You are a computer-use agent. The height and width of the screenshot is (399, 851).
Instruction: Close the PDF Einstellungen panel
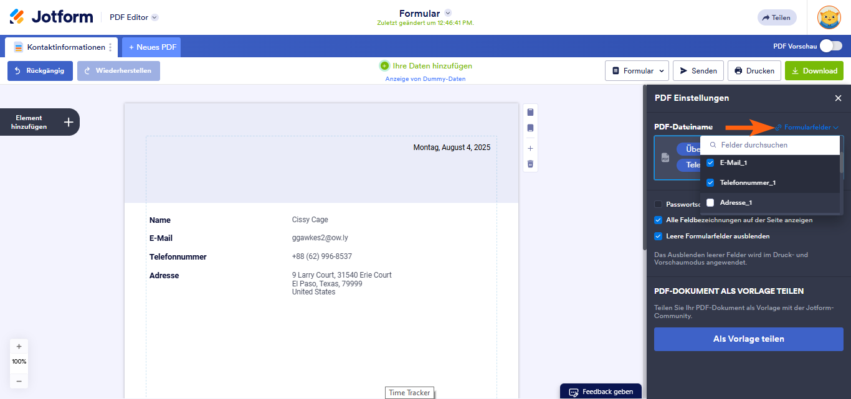click(x=838, y=98)
